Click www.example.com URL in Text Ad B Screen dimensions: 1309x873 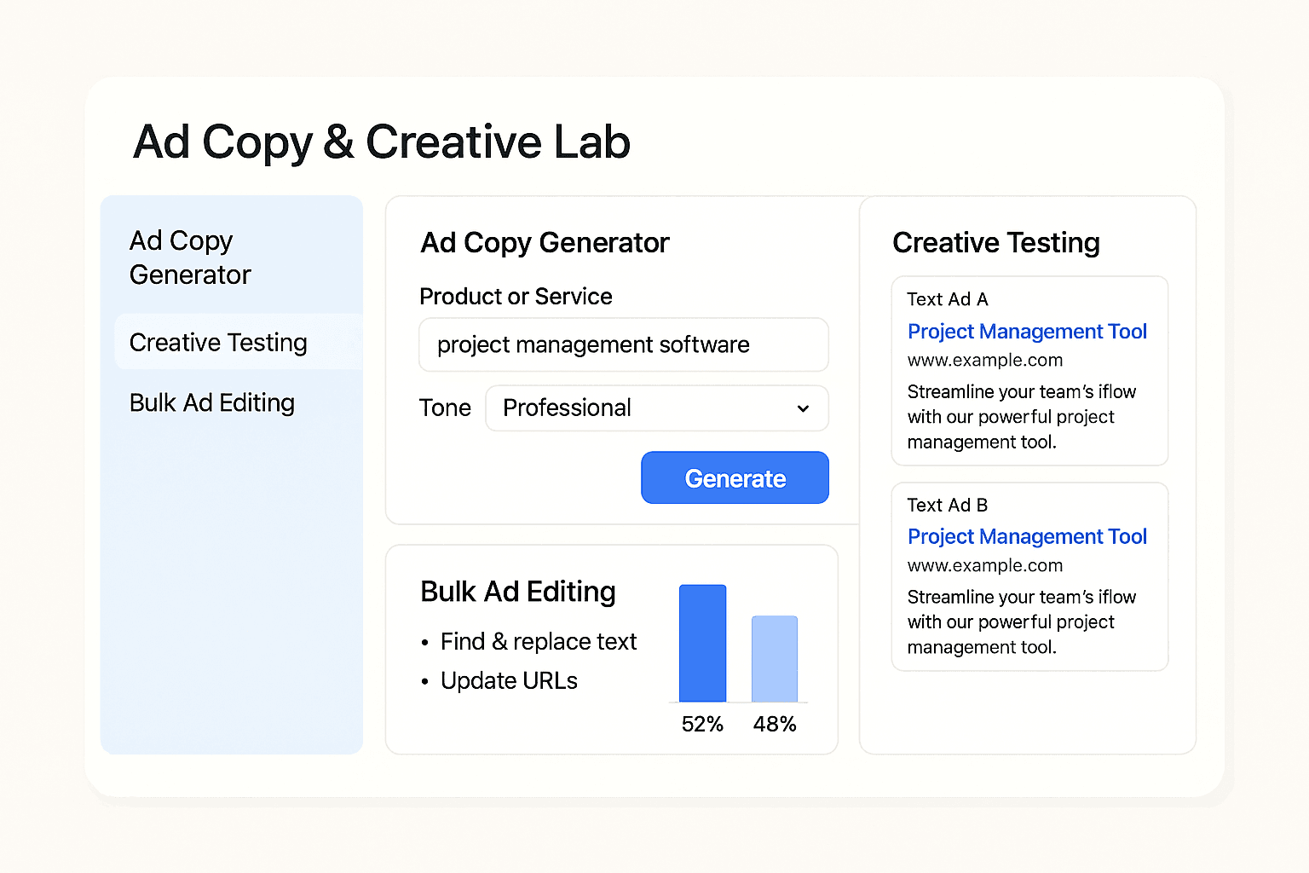985,566
